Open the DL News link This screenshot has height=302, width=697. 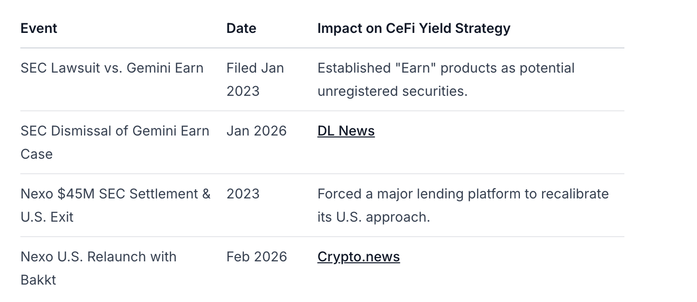coord(346,131)
